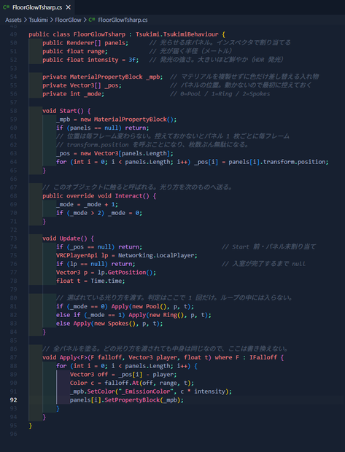Open the FloorGlow breadcrumb folder
This screenshot has width=345, height=452.
(68, 20)
